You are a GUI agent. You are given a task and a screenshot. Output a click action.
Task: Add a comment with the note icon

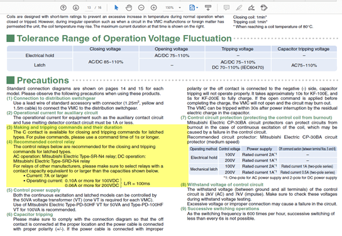pos(226,8)
